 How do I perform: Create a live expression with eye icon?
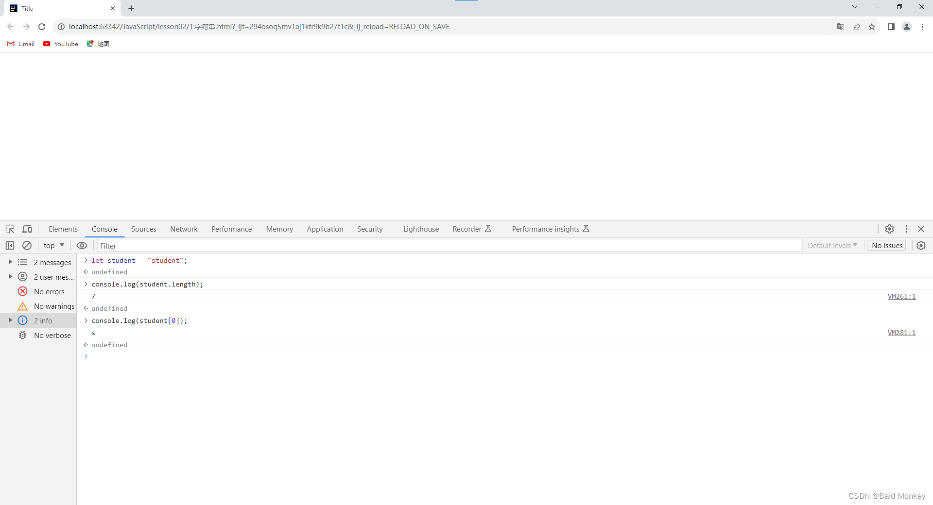tap(82, 246)
